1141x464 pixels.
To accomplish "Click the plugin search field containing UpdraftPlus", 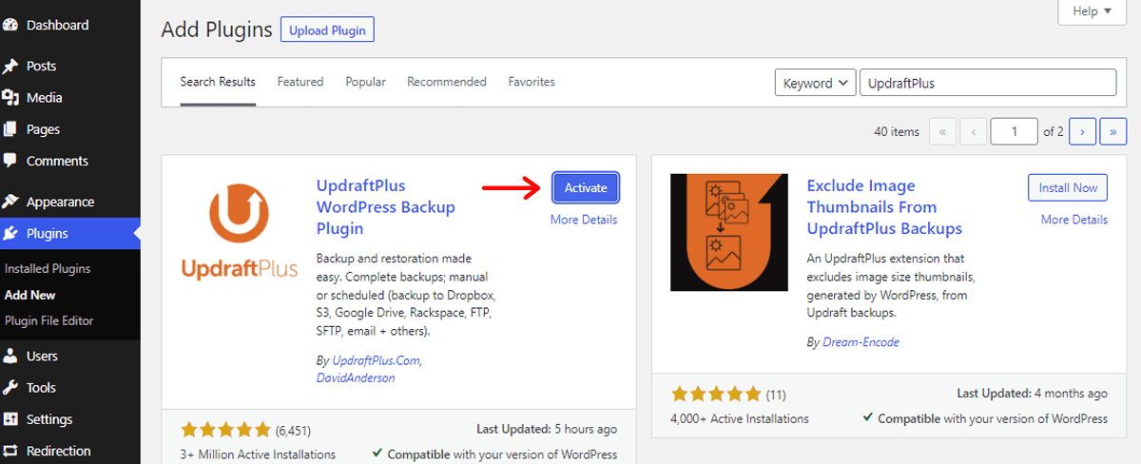I will (988, 83).
